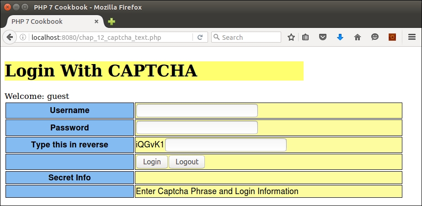Screen dimensions: 422x206
Task: Click 'Enter Captcha Phrase and Login Information' message
Action: pyautogui.click(x=217, y=191)
